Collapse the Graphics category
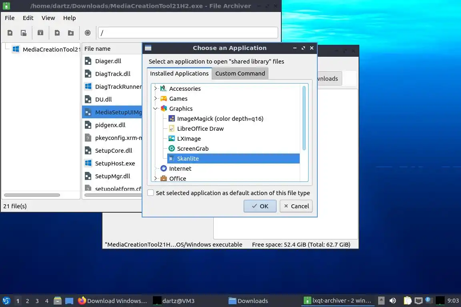This screenshot has height=307, width=461. (x=156, y=108)
